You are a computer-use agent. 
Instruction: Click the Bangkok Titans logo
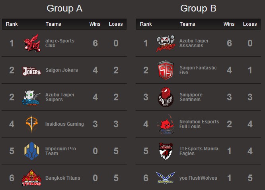pos(31,178)
